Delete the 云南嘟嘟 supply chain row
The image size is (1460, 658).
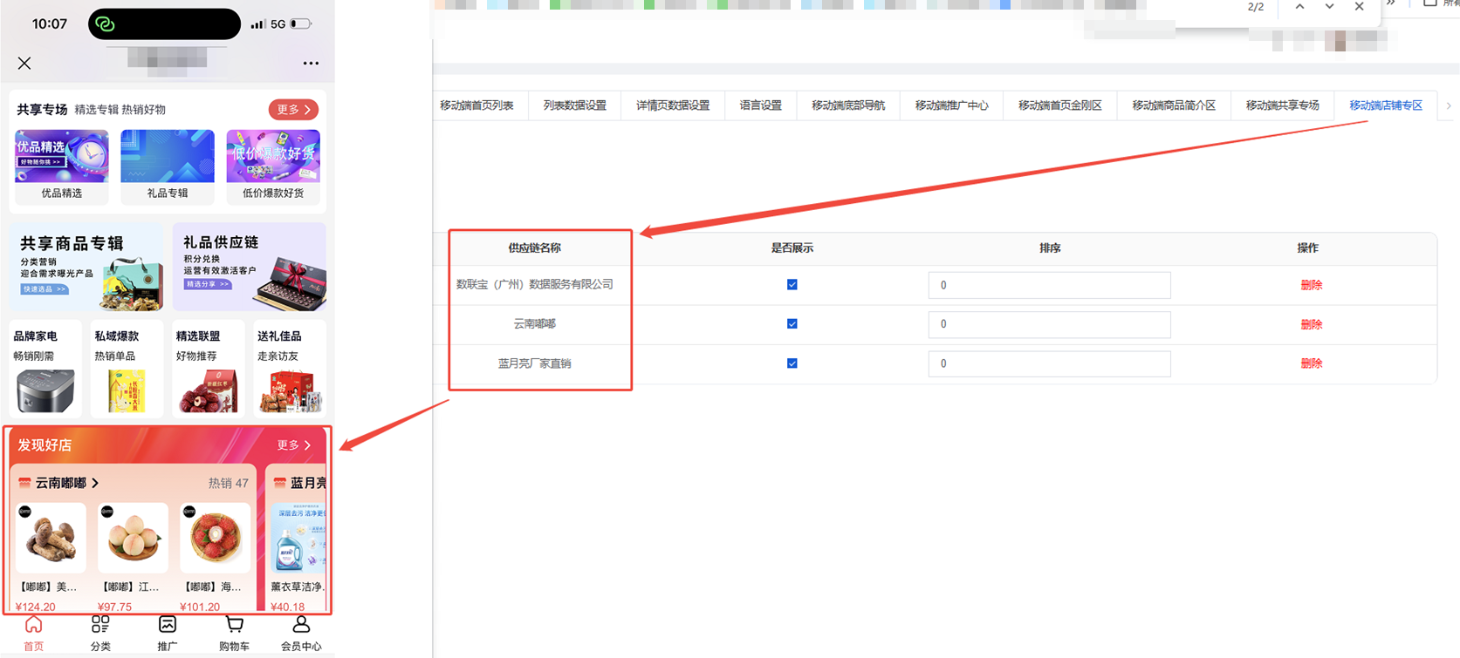(x=1311, y=324)
